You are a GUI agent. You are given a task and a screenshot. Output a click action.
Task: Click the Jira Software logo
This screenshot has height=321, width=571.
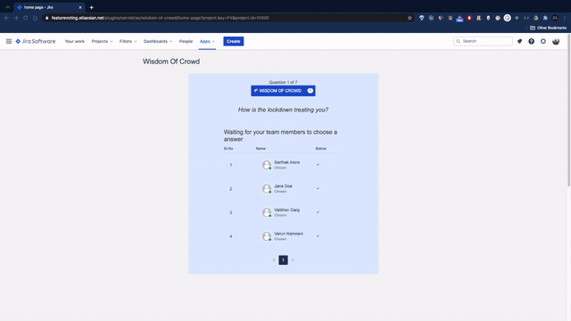[36, 42]
